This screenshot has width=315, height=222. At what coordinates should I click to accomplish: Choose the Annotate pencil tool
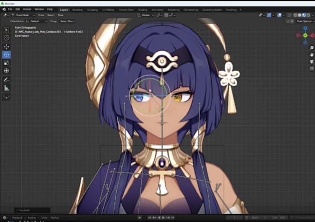click(6, 80)
